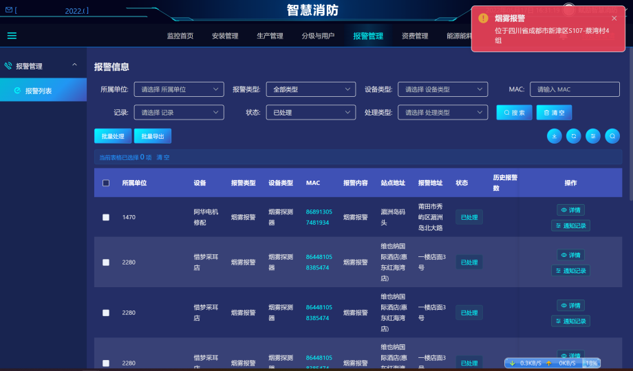This screenshot has width=633, height=371.
Task: Open the mail envelope icon
Action: [9, 10]
